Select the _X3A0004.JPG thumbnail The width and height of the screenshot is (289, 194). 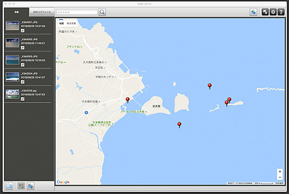[12, 77]
